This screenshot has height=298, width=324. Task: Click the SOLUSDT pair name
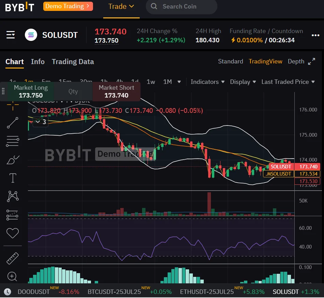pos(60,35)
